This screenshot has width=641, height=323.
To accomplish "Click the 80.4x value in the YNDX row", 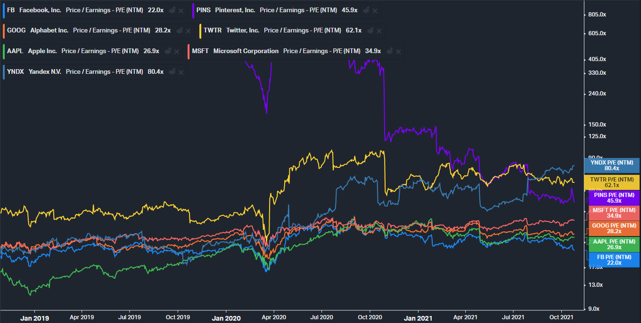I will [x=156, y=72].
